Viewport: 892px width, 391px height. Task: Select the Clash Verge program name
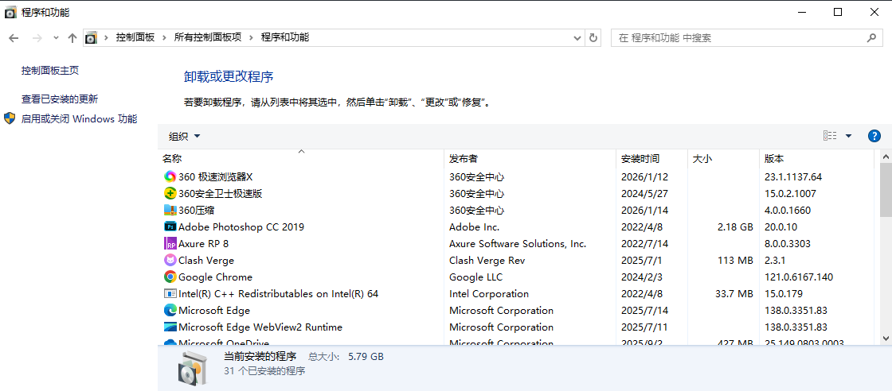pos(206,261)
